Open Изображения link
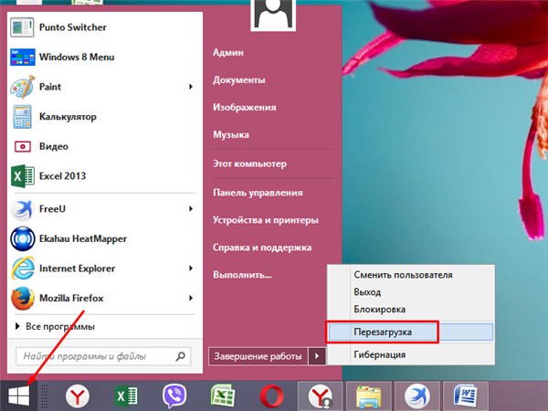Screen dimensions: 548x411 (x=245, y=107)
